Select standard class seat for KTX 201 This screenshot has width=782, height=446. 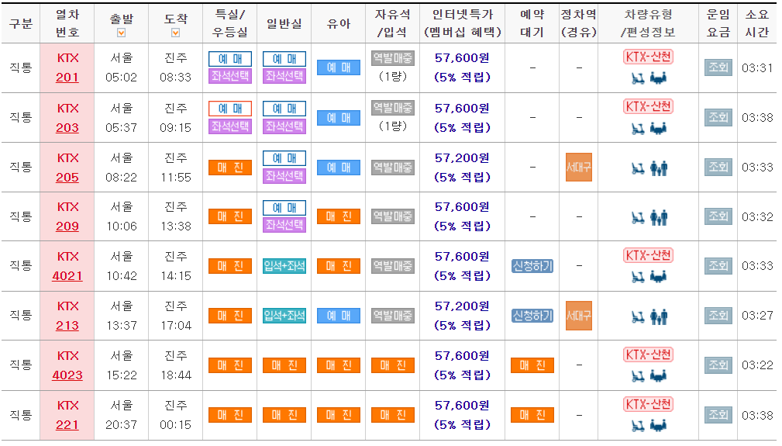point(284,76)
